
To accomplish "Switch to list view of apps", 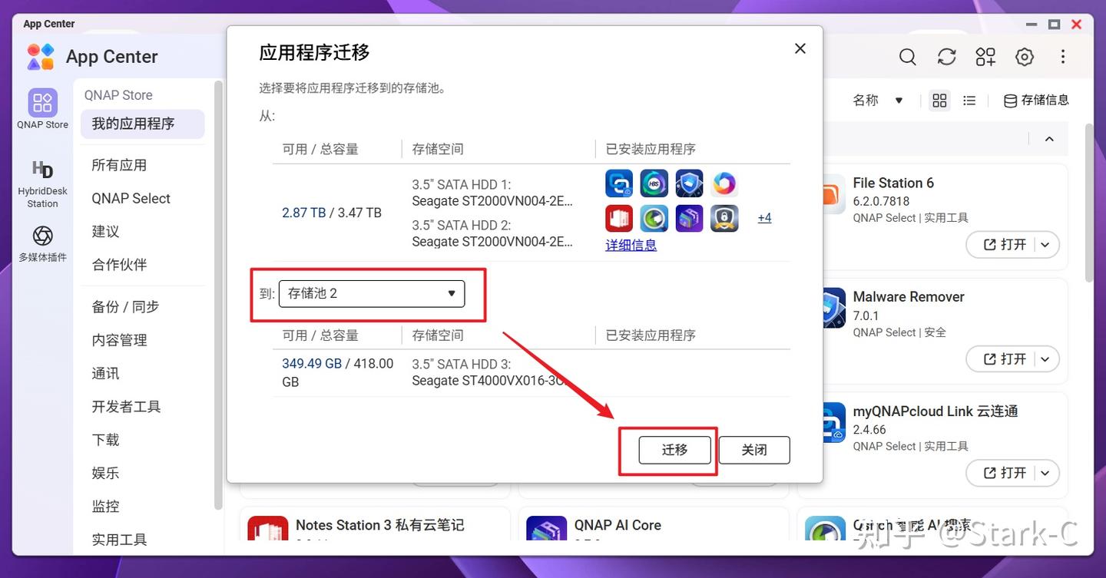I will pos(969,101).
